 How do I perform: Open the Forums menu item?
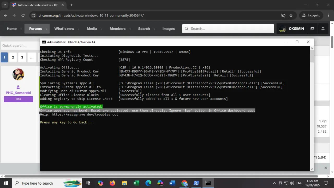tap(35, 29)
